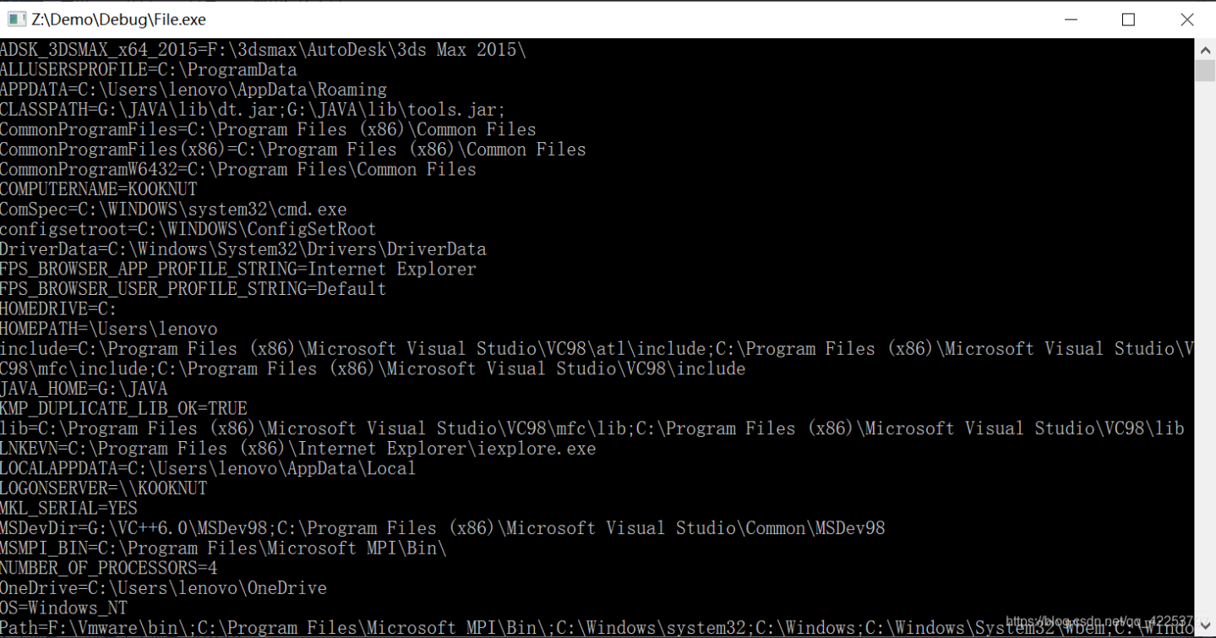Click the LOGONSERVER=\\KOOKNUT line
Image resolution: width=1216 pixels, height=638 pixels.
coord(103,488)
